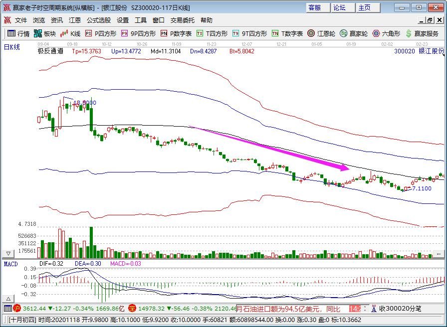
Task: Click the 论坛 forum button
Action: click(x=343, y=7)
